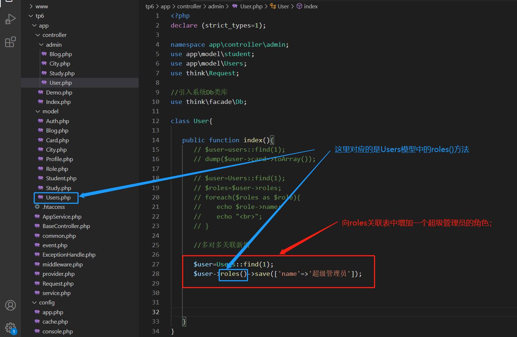
Task: Open provider.php file
Action: [59, 274]
